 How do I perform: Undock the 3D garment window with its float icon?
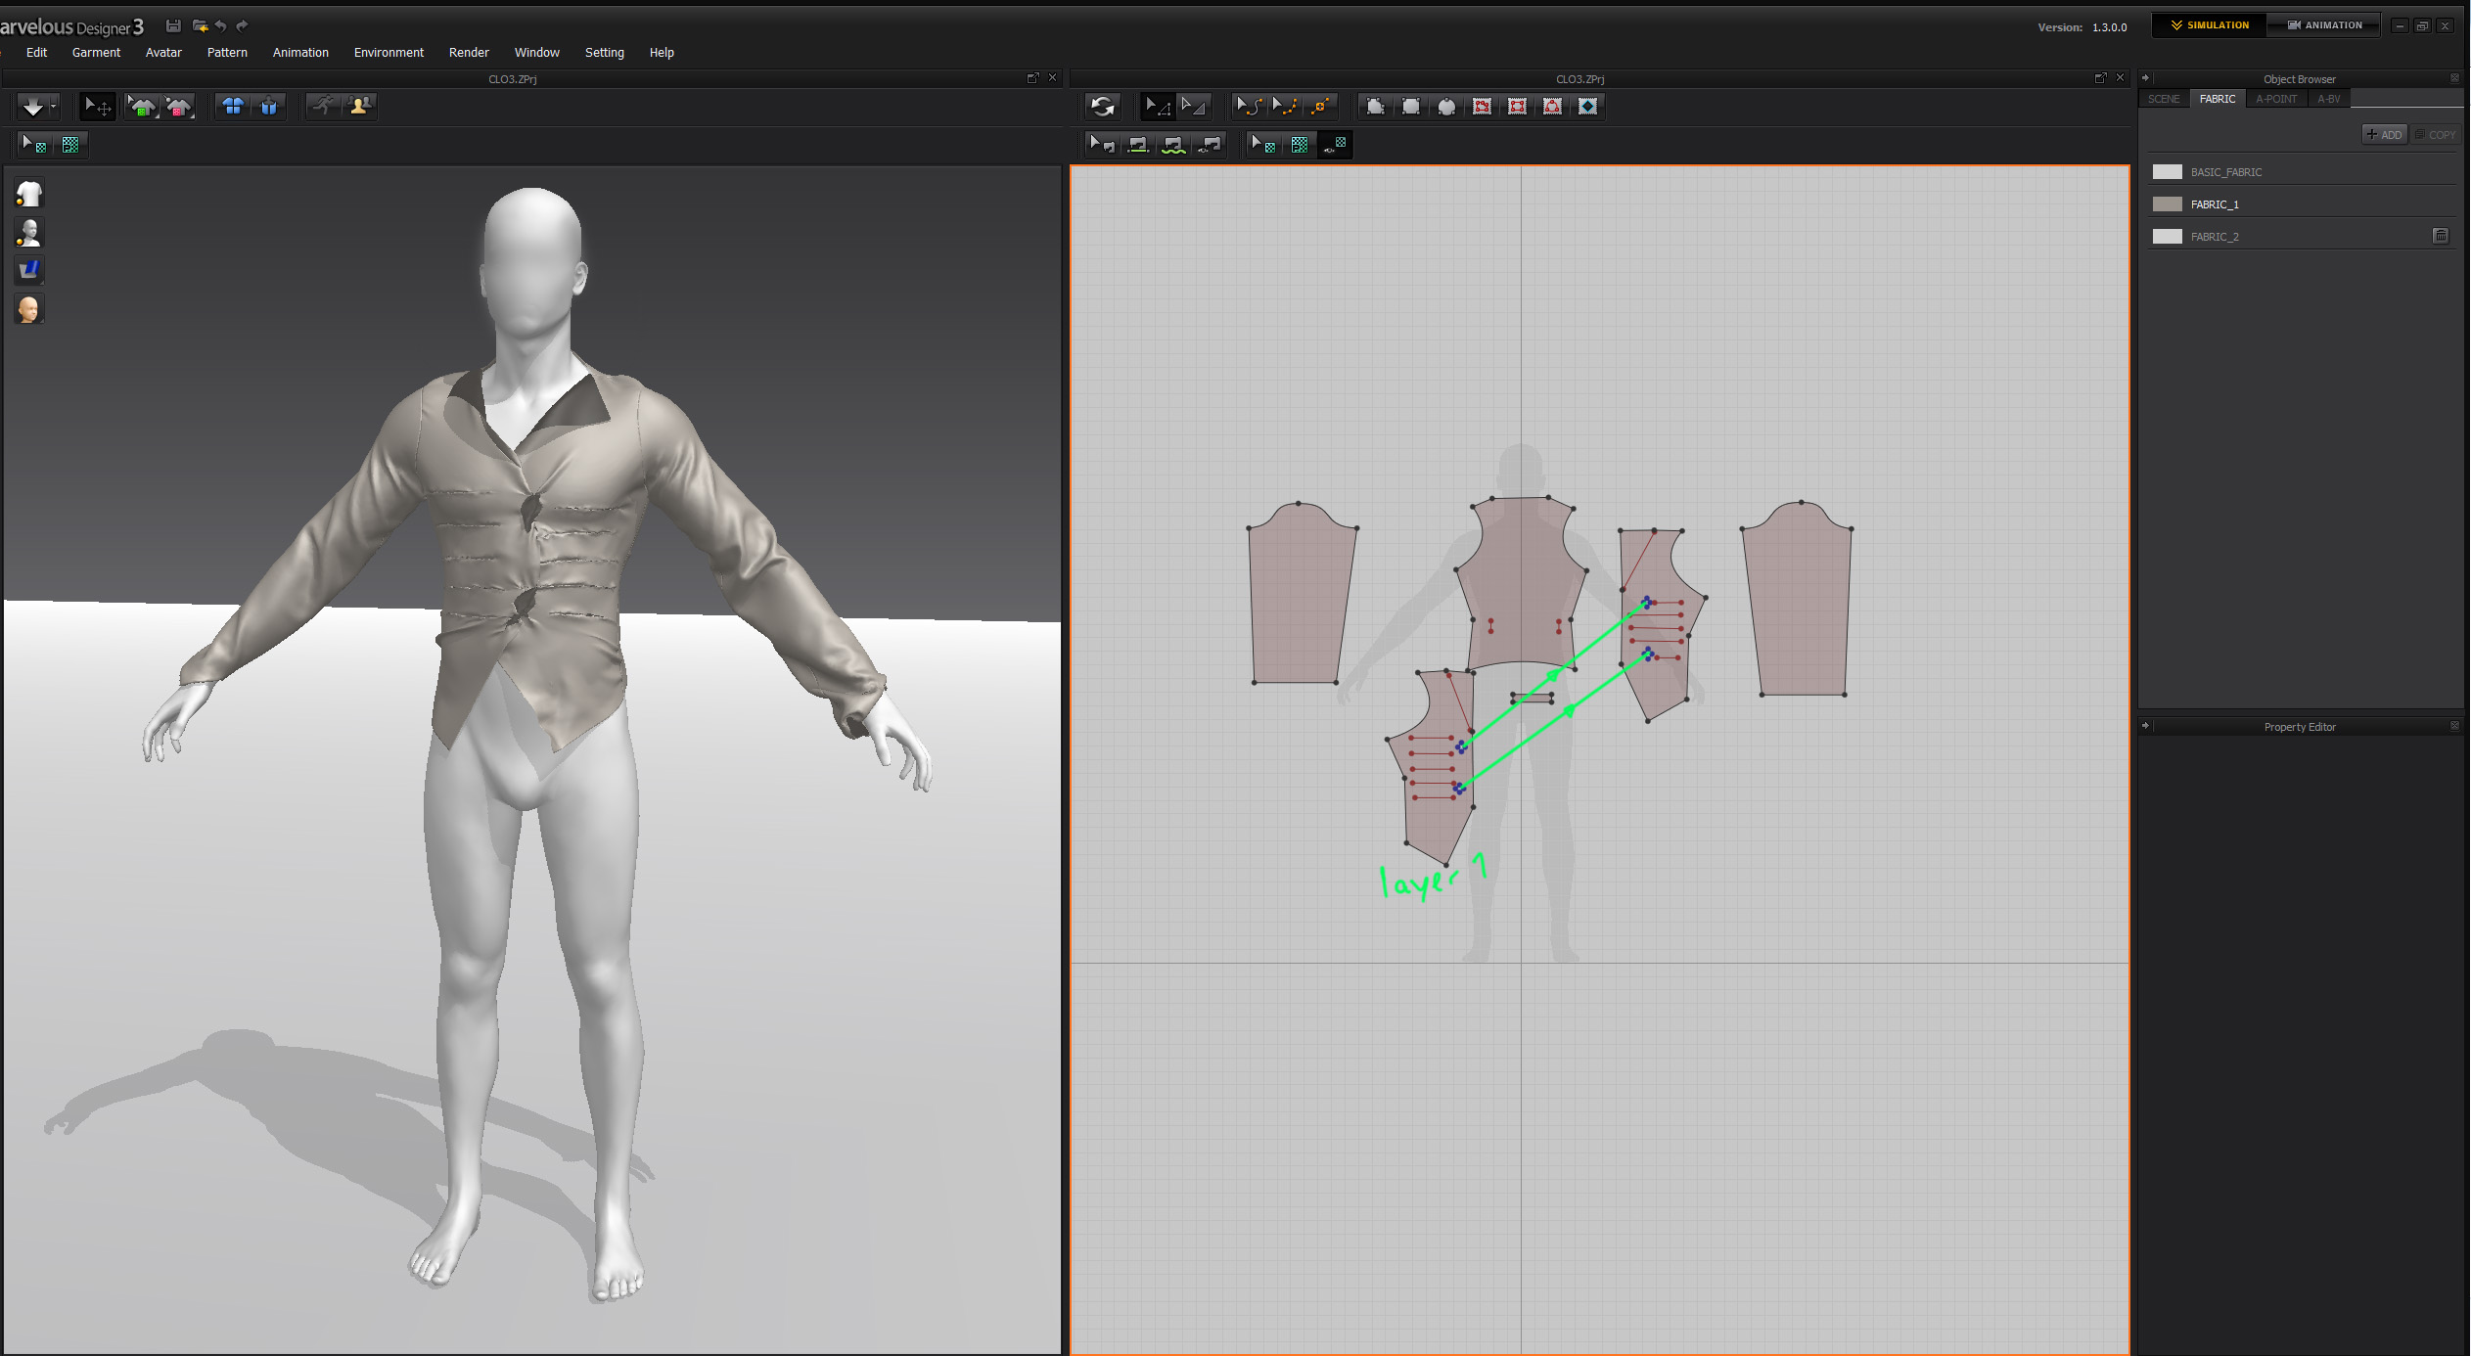coord(1032,78)
